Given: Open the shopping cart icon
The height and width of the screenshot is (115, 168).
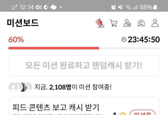Looking at the screenshot, I should pyautogui.click(x=113, y=23).
